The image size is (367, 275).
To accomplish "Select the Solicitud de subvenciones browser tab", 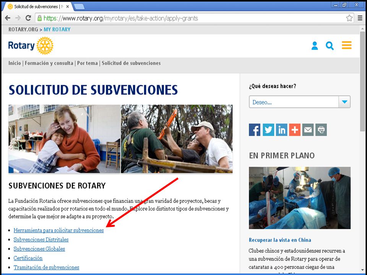I will (x=37, y=6).
